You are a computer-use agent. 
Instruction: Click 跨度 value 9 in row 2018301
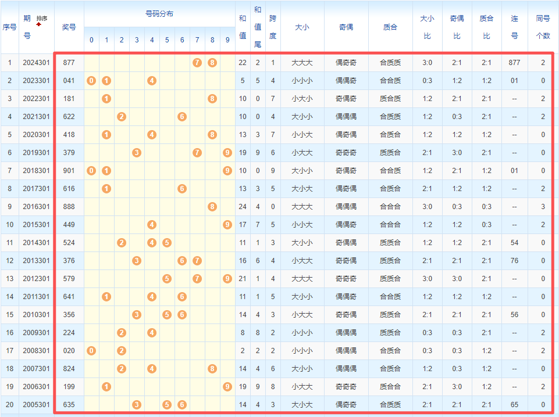273,171
